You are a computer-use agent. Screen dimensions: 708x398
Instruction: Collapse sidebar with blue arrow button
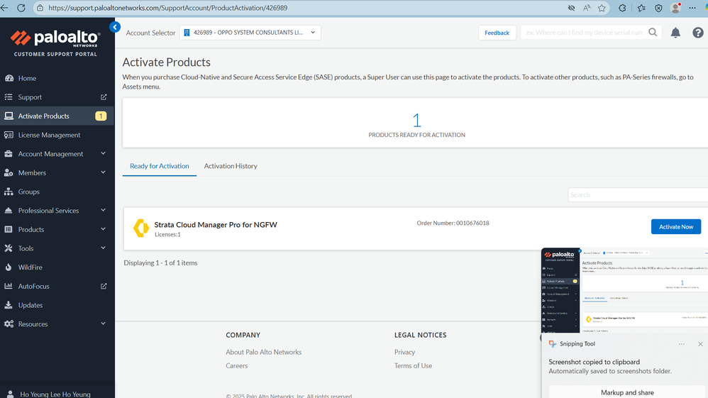point(115,27)
